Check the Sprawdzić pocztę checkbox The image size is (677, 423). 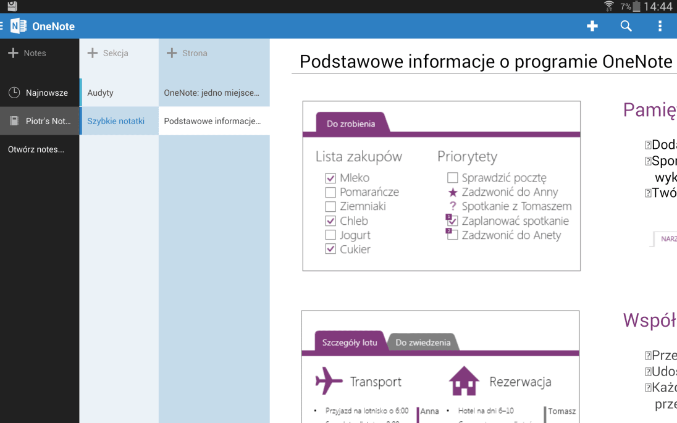pyautogui.click(x=453, y=178)
